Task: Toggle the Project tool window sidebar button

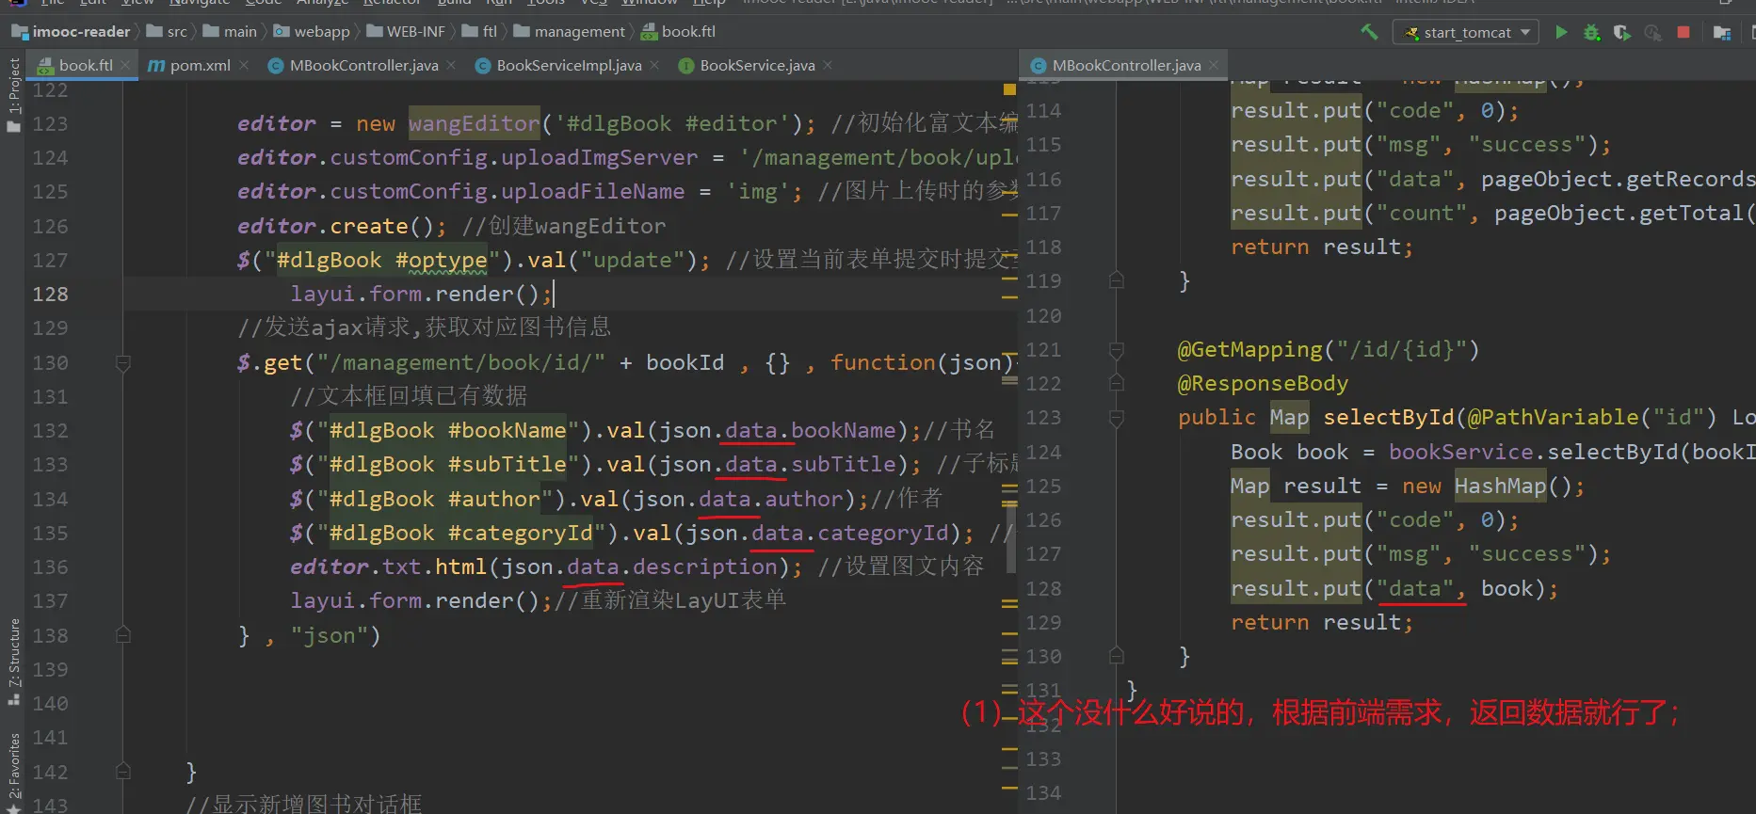Action: [13, 94]
